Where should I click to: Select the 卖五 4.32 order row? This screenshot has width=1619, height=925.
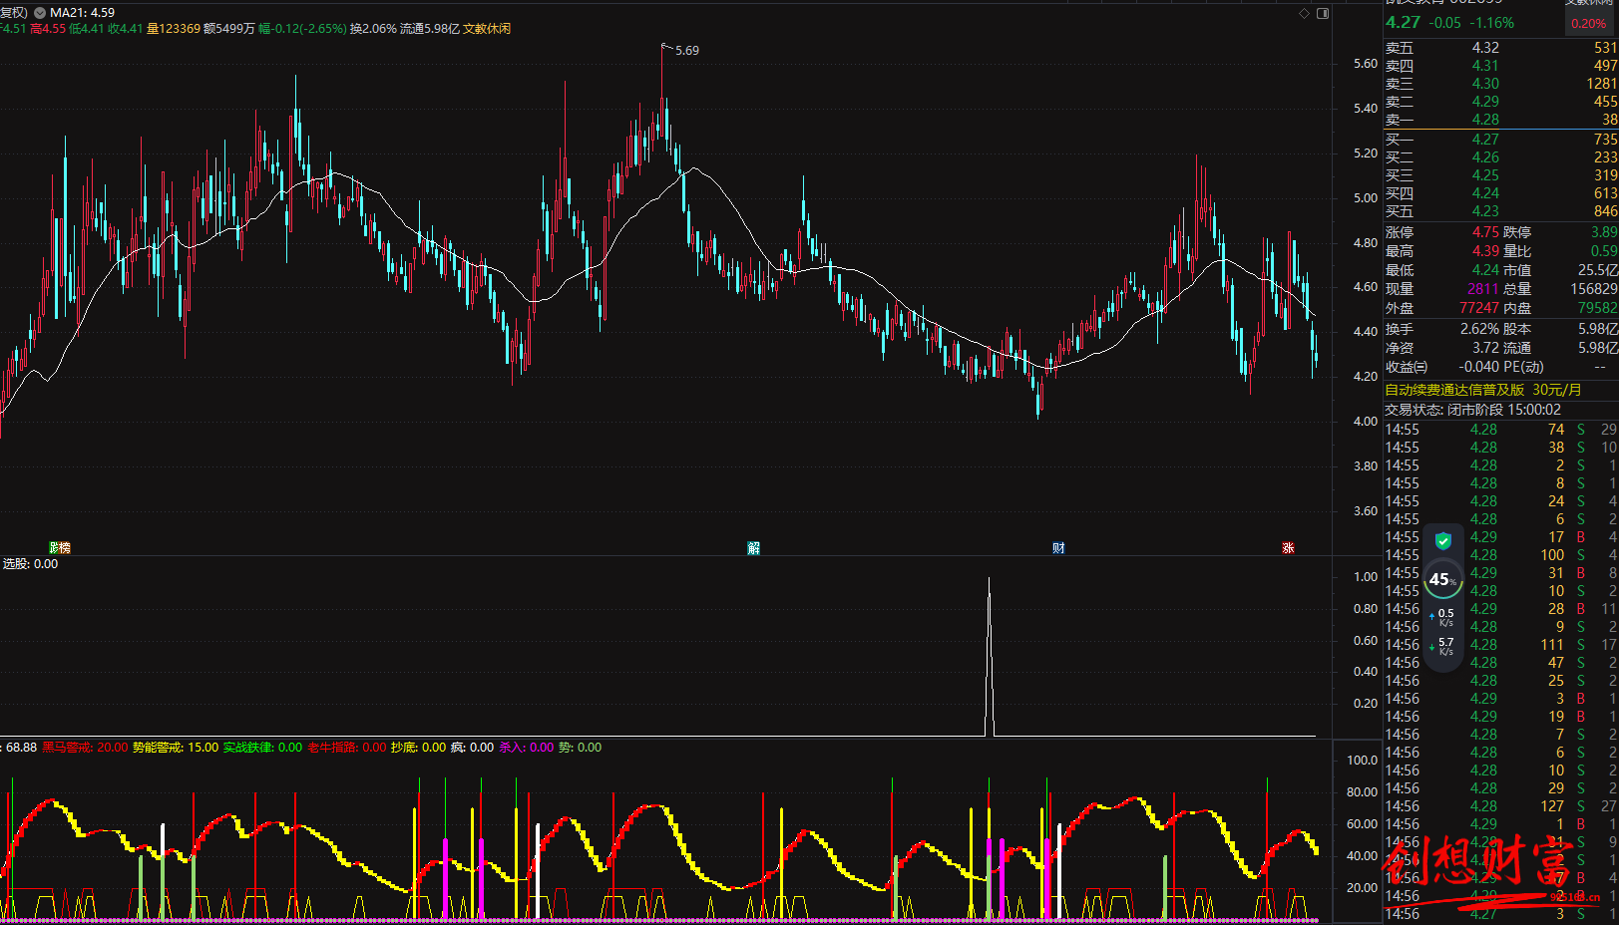point(1501,48)
